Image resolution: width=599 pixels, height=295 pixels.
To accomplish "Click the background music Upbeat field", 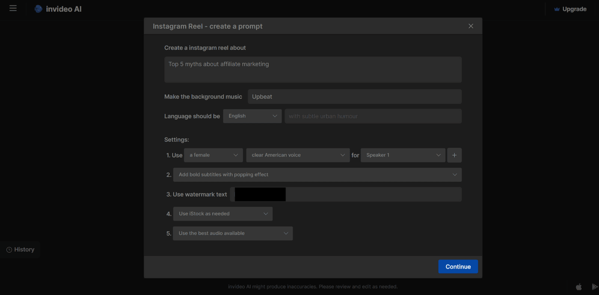I will point(354,97).
